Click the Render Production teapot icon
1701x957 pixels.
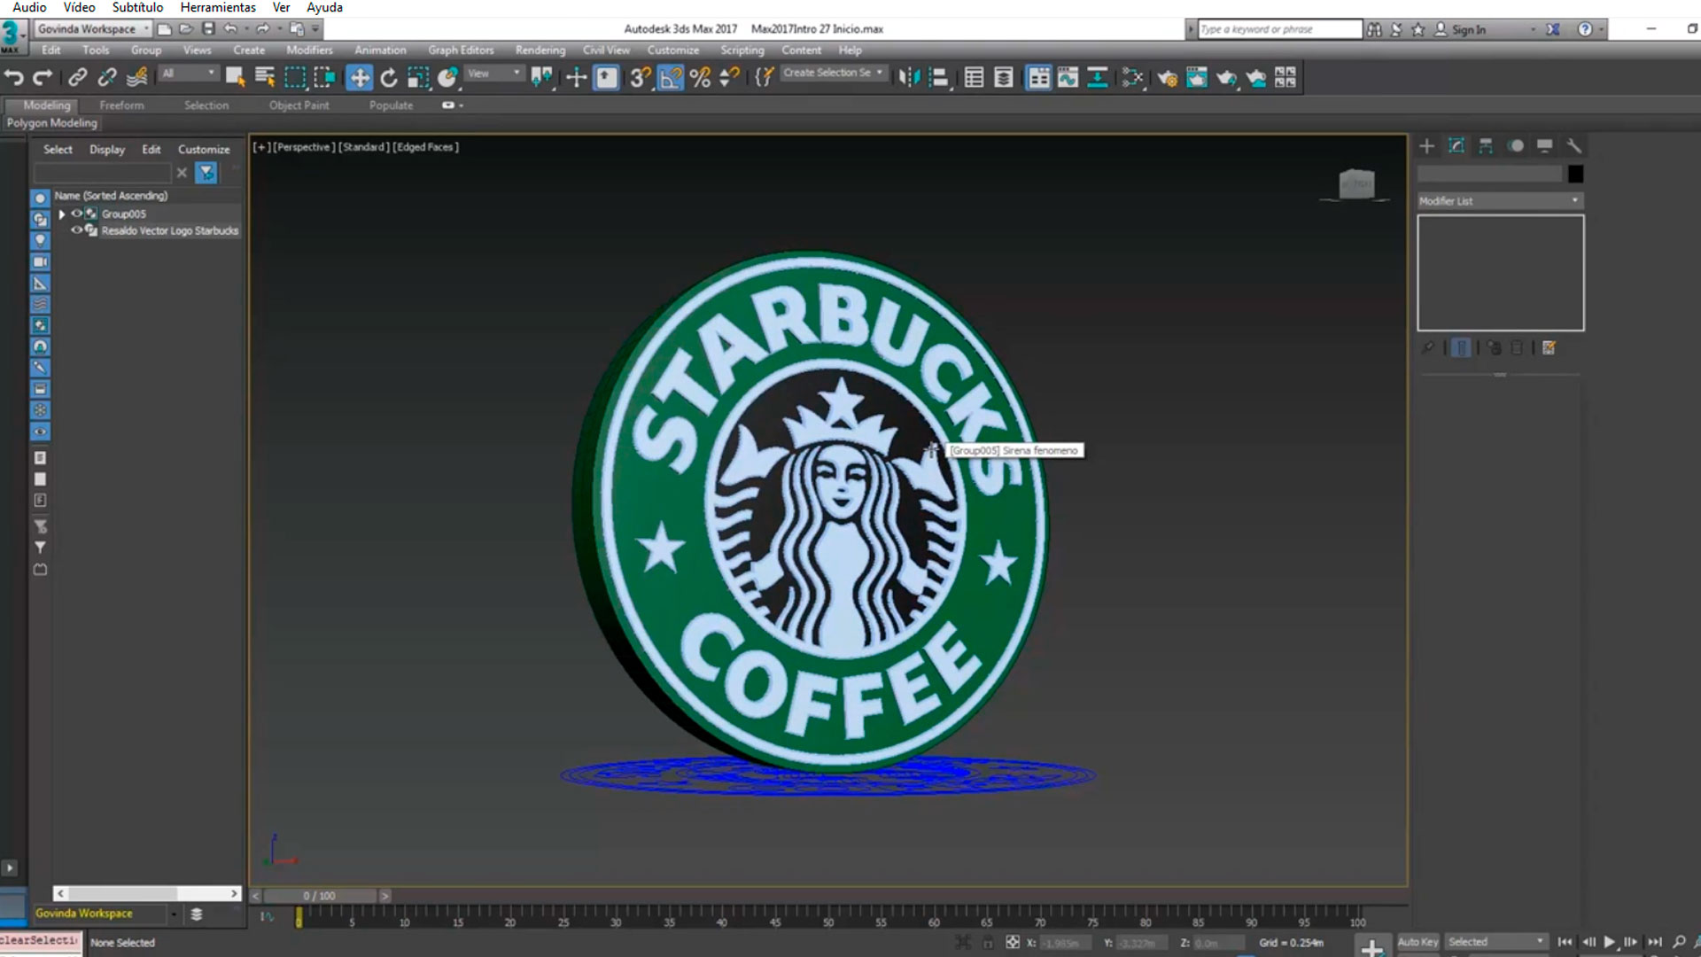(1226, 78)
